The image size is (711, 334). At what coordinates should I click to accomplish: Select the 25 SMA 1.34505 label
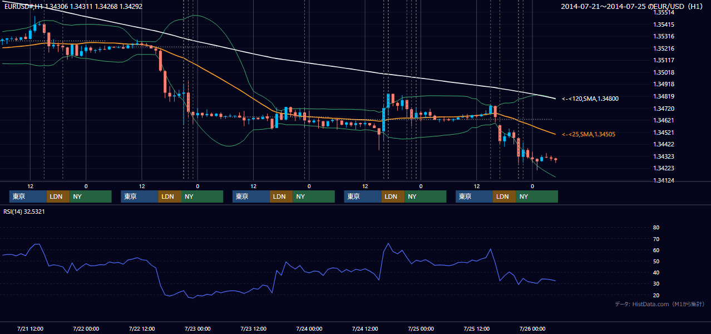click(589, 134)
